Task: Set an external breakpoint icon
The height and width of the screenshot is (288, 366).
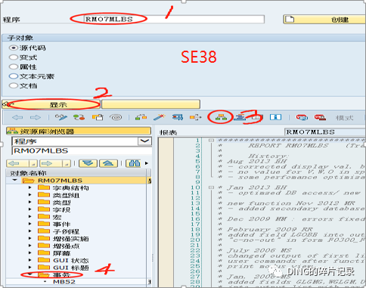Action: click(x=320, y=117)
